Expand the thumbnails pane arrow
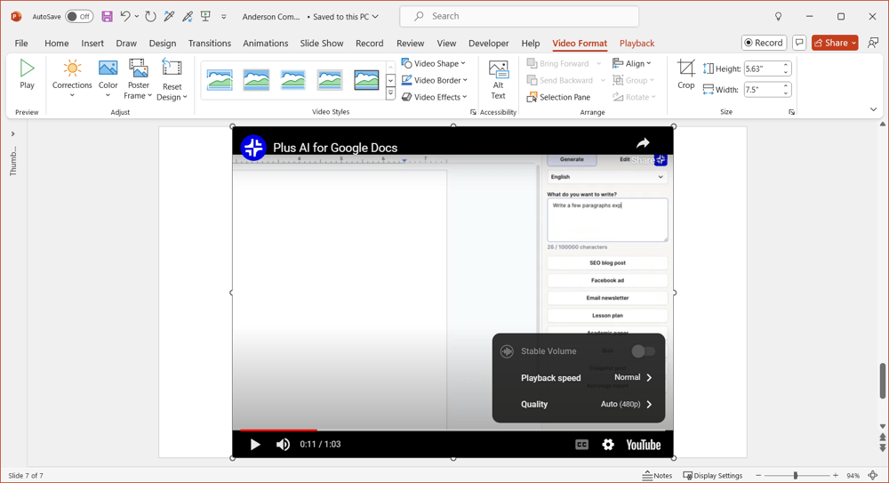The width and height of the screenshot is (889, 483). point(13,134)
